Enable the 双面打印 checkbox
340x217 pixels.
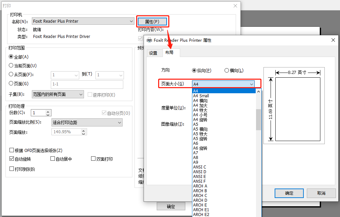click(93, 158)
